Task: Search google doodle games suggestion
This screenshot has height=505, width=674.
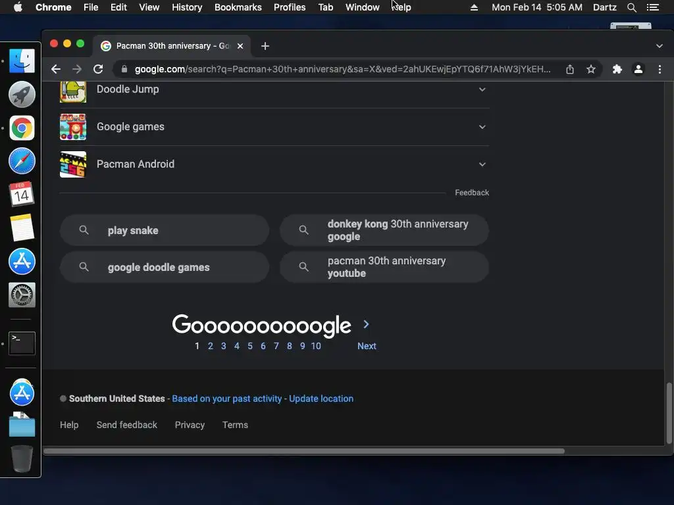Action: coord(165,267)
